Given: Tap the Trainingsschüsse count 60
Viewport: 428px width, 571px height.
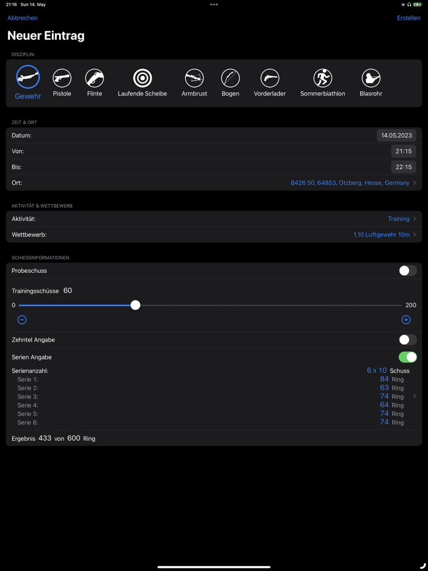Looking at the screenshot, I should point(67,290).
